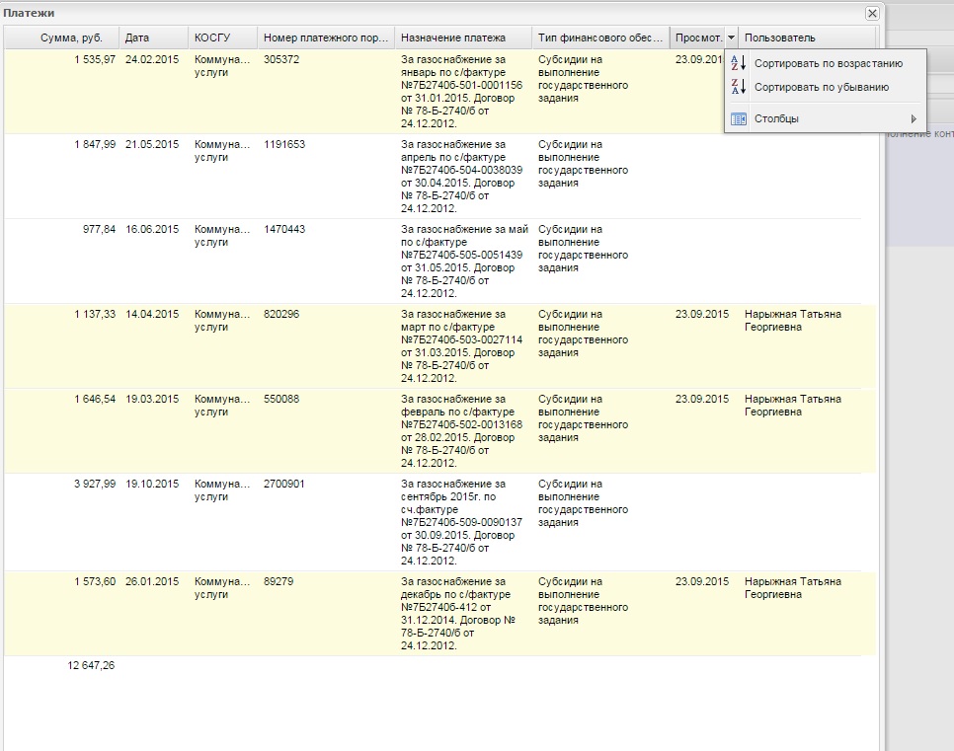Image resolution: width=954 pixels, height=751 pixels.
Task: Click the payment purpose for декабрь
Action: [x=458, y=614]
